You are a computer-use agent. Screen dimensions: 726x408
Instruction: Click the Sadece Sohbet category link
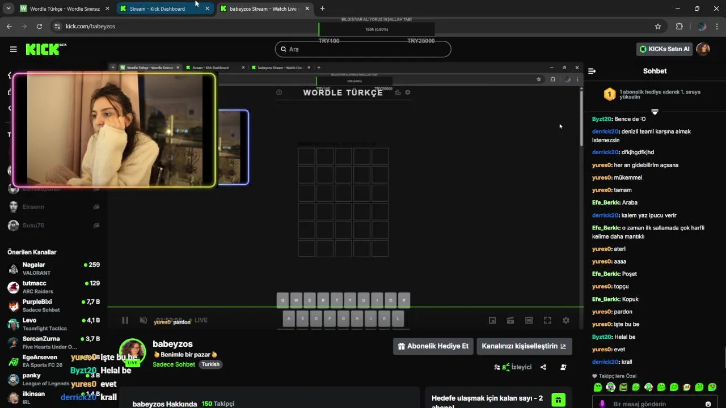pos(174,364)
